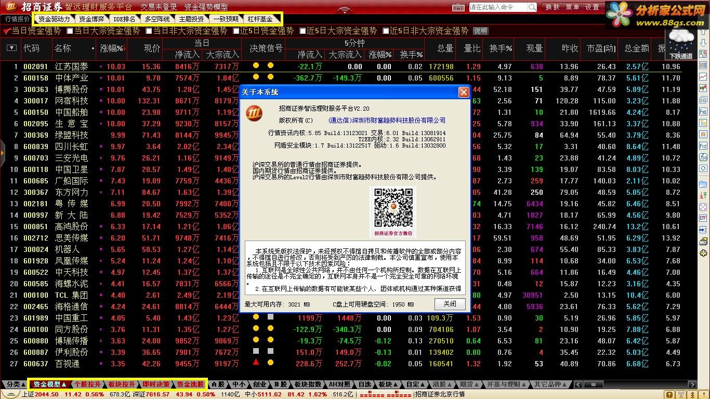Enable 当日非大宗资金强势 checkbox
This screenshot has height=399, width=710.
(x=148, y=31)
